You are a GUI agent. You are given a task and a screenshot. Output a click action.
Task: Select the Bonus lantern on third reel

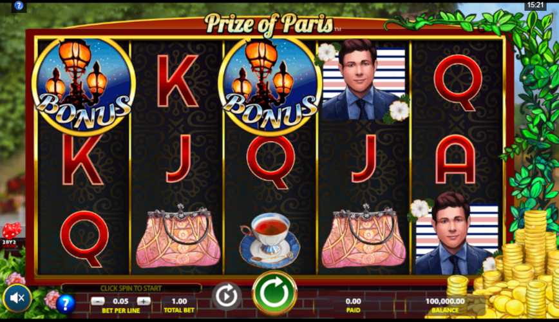coord(270,86)
